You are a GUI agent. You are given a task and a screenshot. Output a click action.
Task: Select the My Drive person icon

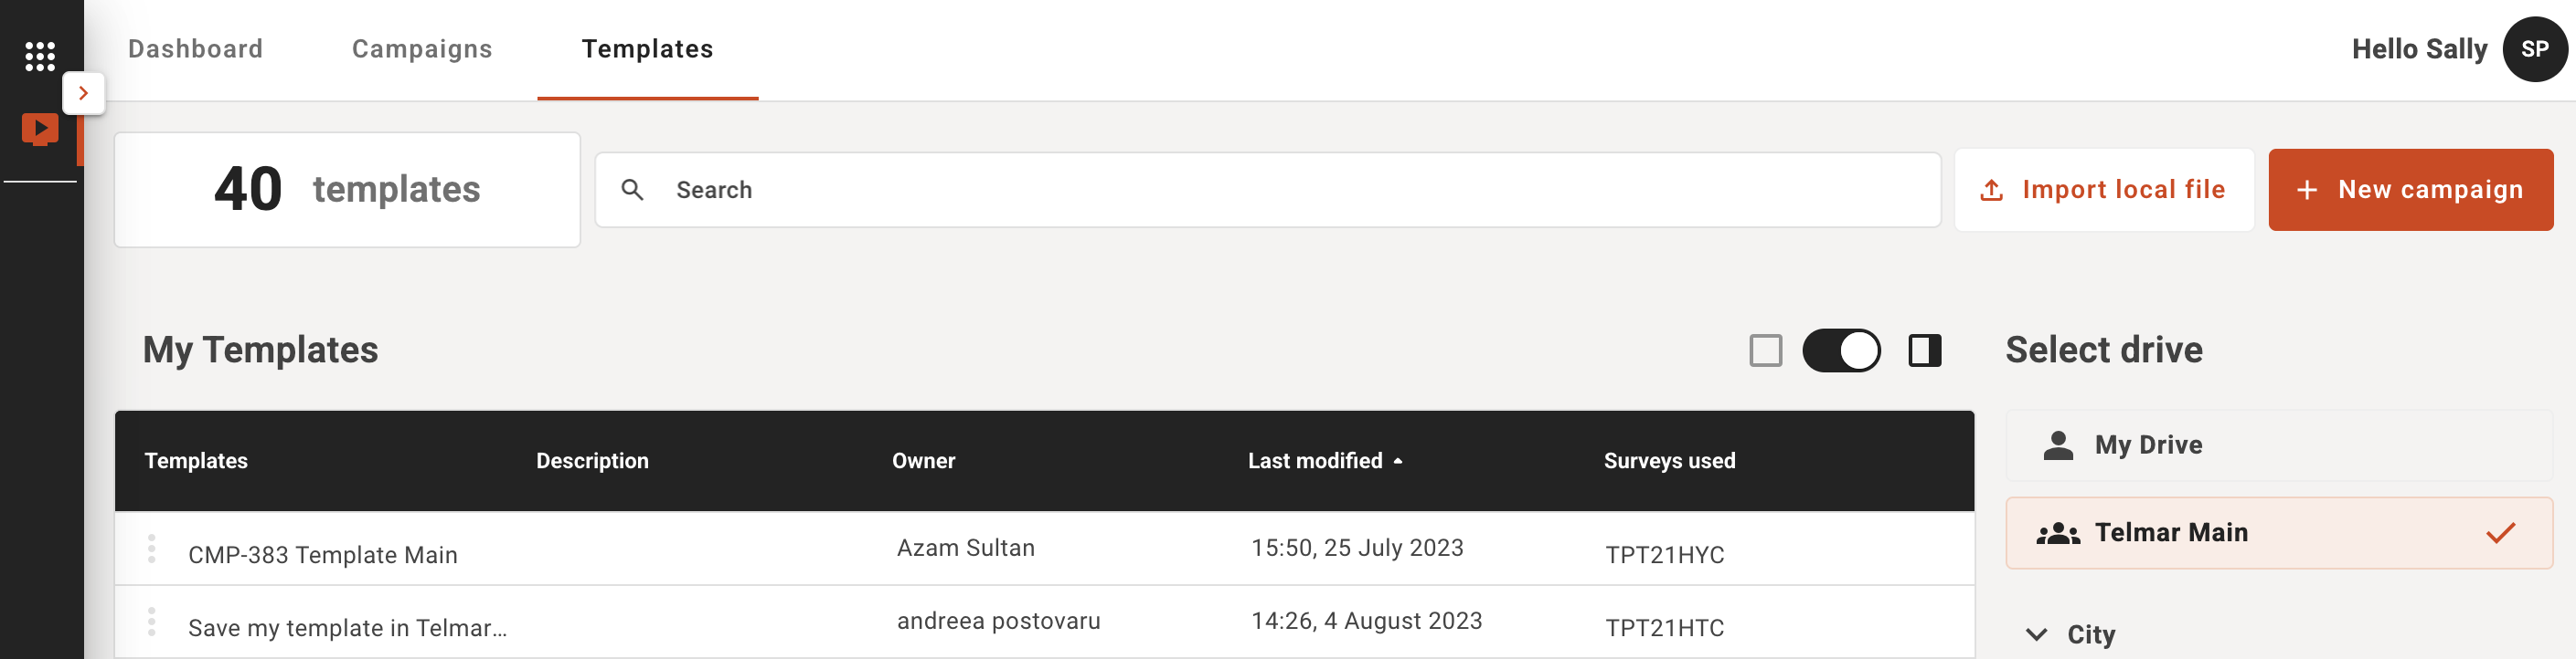(x=2058, y=445)
